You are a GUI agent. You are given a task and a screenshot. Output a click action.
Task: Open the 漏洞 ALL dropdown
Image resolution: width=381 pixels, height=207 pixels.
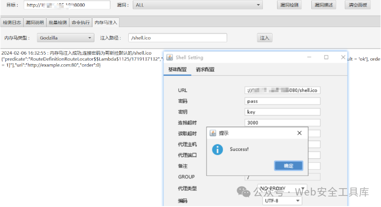197,5
